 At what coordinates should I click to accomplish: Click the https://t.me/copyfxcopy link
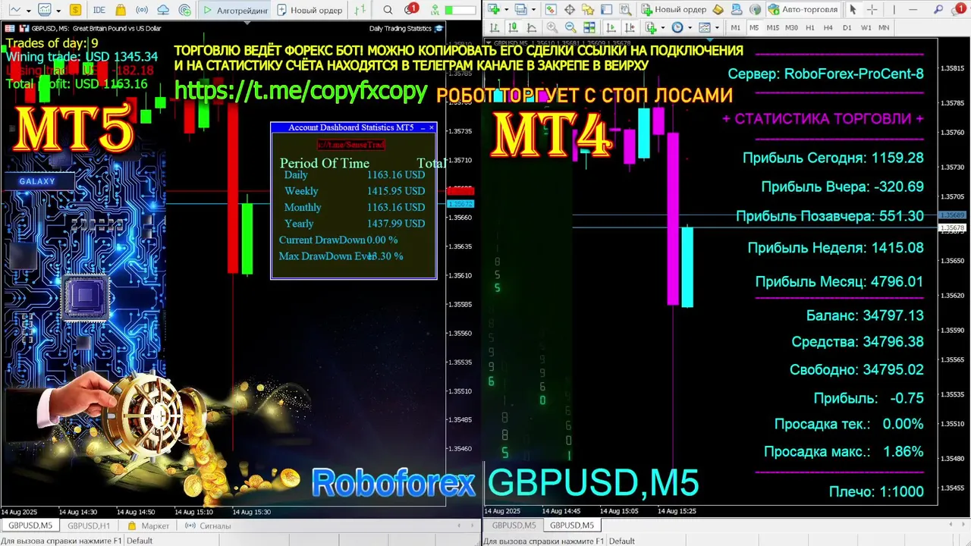[x=301, y=91]
